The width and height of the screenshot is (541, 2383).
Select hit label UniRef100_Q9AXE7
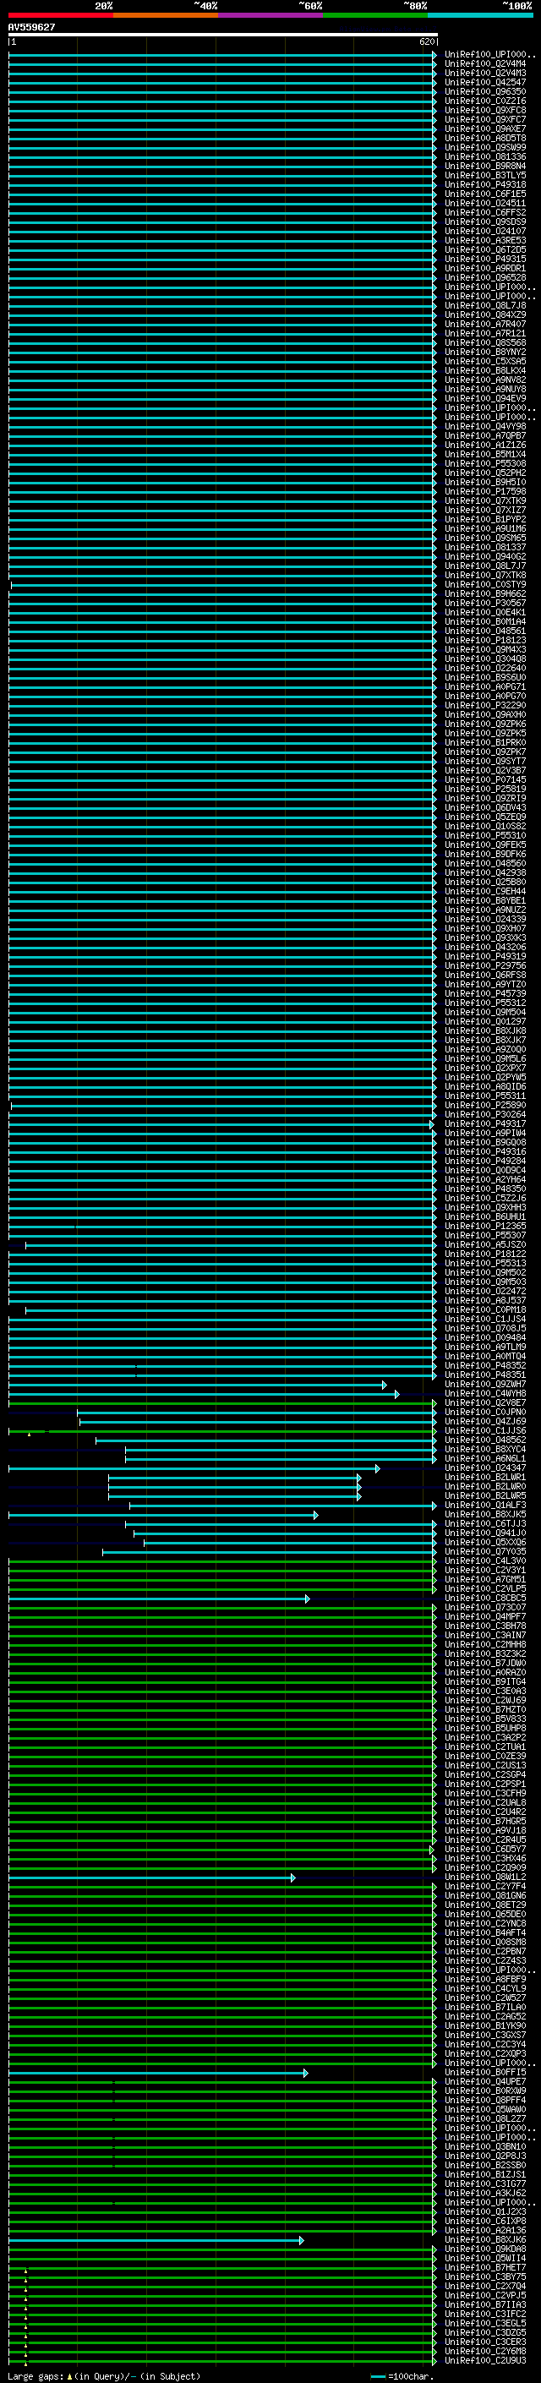[x=485, y=128]
